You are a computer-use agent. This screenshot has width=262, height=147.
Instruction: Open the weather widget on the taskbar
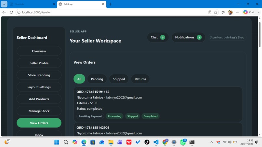point(7,142)
